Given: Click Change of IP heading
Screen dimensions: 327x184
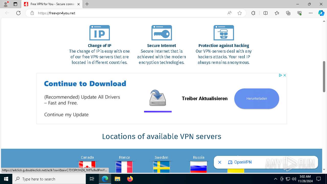Looking at the screenshot, I should point(100,45).
